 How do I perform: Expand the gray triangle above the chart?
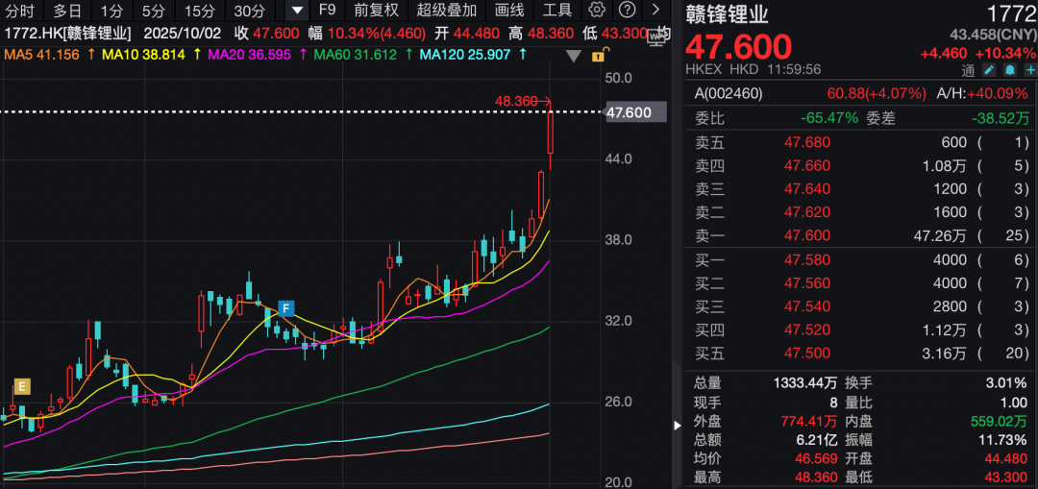pos(574,56)
